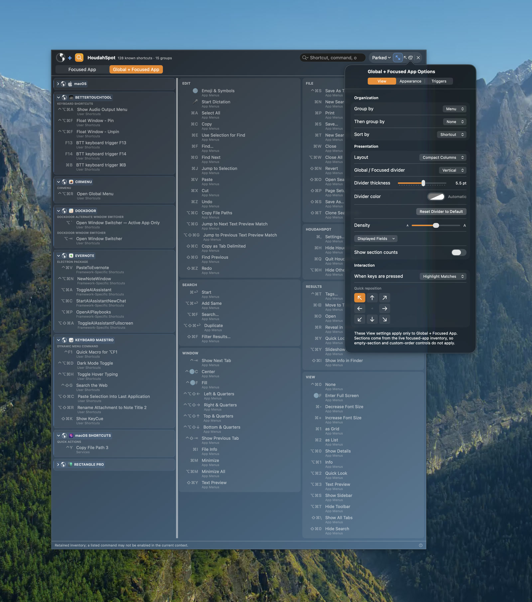Toggle Show section counts switch
Viewport: 532px width, 602px height.
[x=459, y=252]
